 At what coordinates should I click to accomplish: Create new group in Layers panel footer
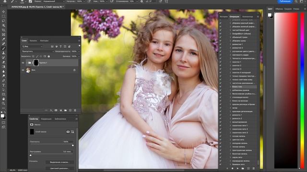click(x=65, y=110)
